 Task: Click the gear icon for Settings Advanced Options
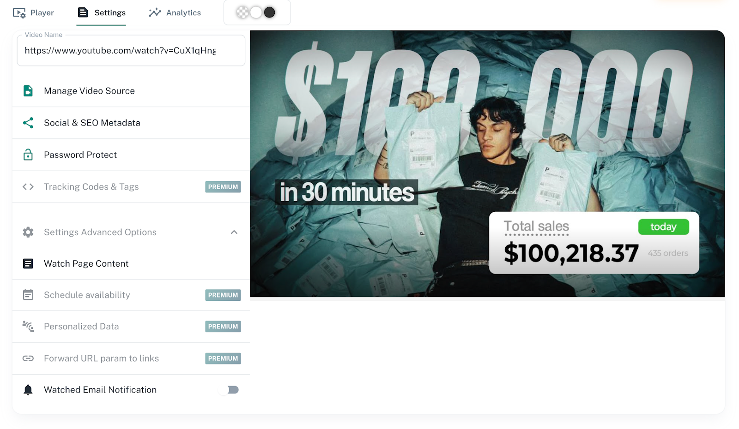(28, 232)
